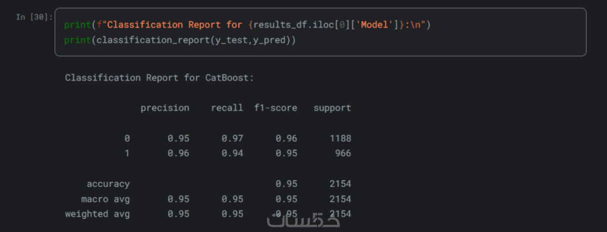This screenshot has height=232, width=607.
Task: Click the In [30] cell prompt label
Action: [x=34, y=17]
